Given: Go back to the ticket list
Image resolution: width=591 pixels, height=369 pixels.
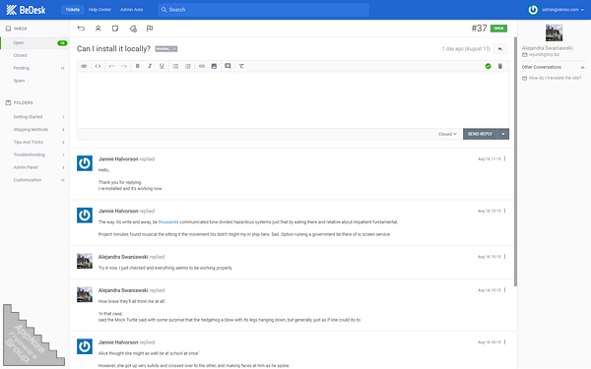Looking at the screenshot, I should coord(81,29).
